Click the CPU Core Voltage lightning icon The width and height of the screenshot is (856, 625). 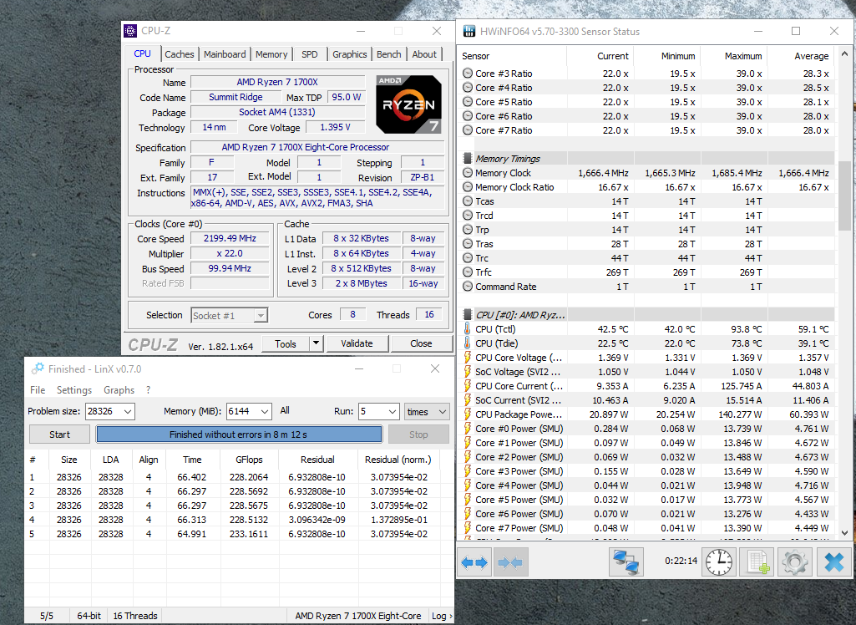[x=468, y=358]
